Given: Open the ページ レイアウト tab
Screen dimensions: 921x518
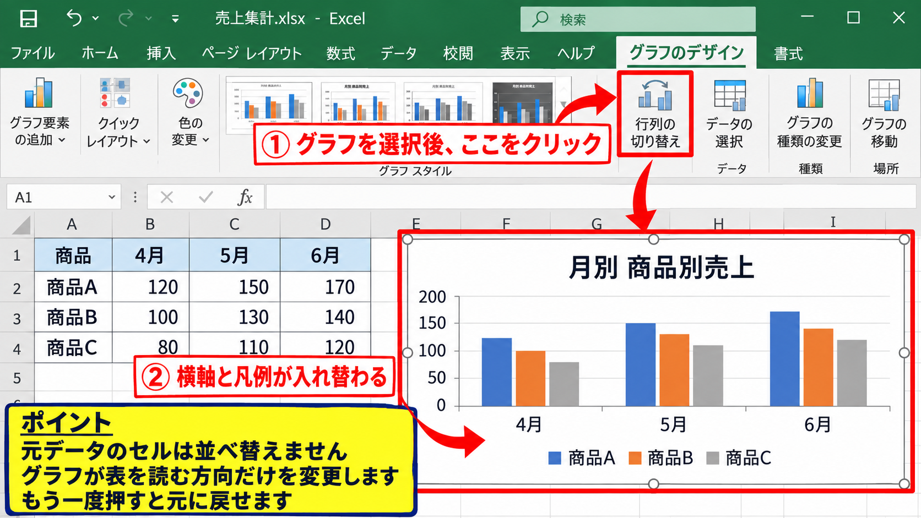Looking at the screenshot, I should [x=251, y=53].
